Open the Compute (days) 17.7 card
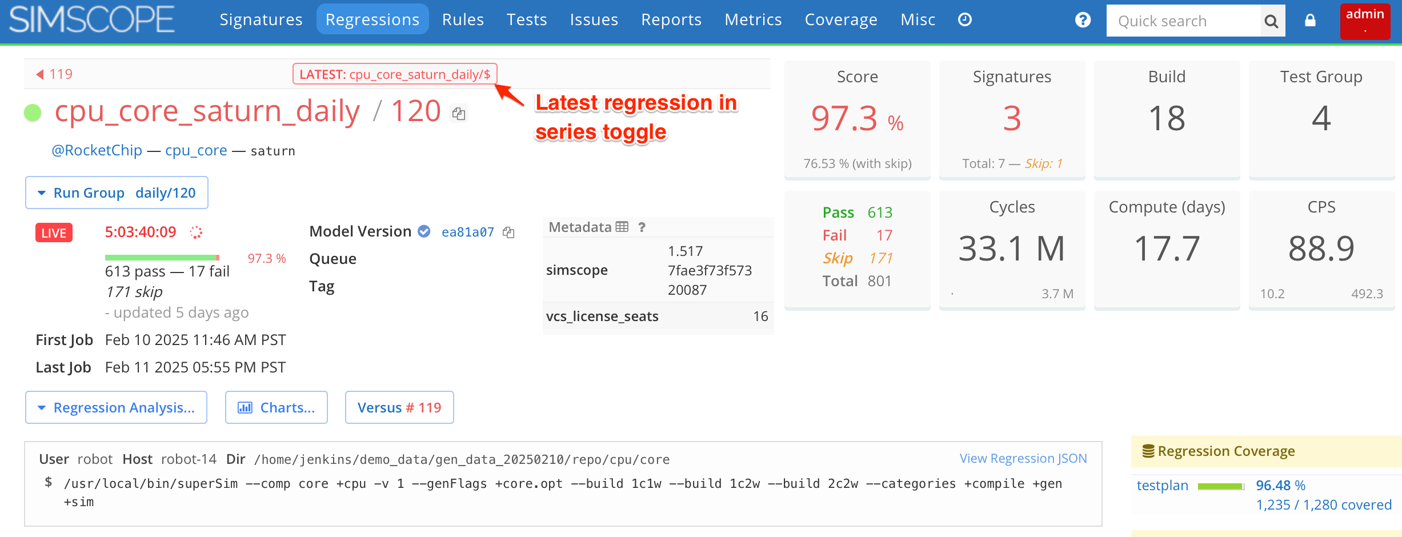Screen dimensions: 1402x537 [1167, 250]
